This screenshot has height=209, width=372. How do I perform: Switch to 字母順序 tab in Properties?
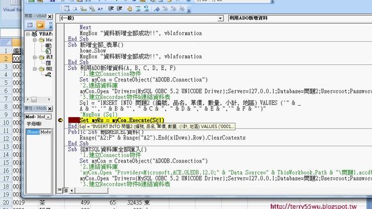click(x=34, y=124)
